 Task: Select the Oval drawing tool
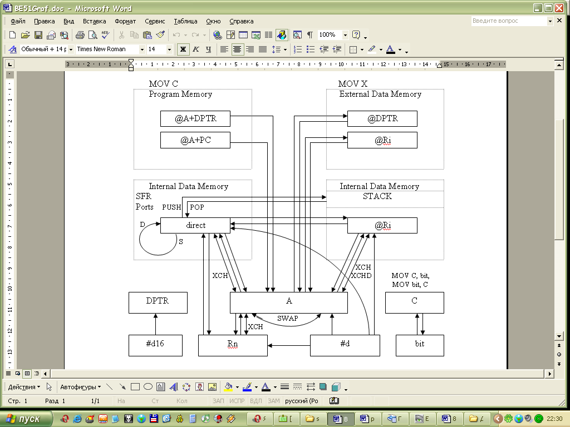[x=148, y=387]
